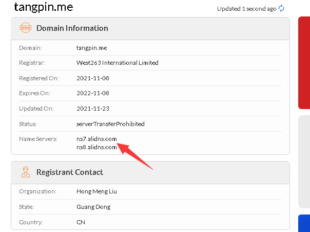The height and width of the screenshot is (232, 310).
Task: Click the serverTransferProhibited status value
Action: pos(110,124)
